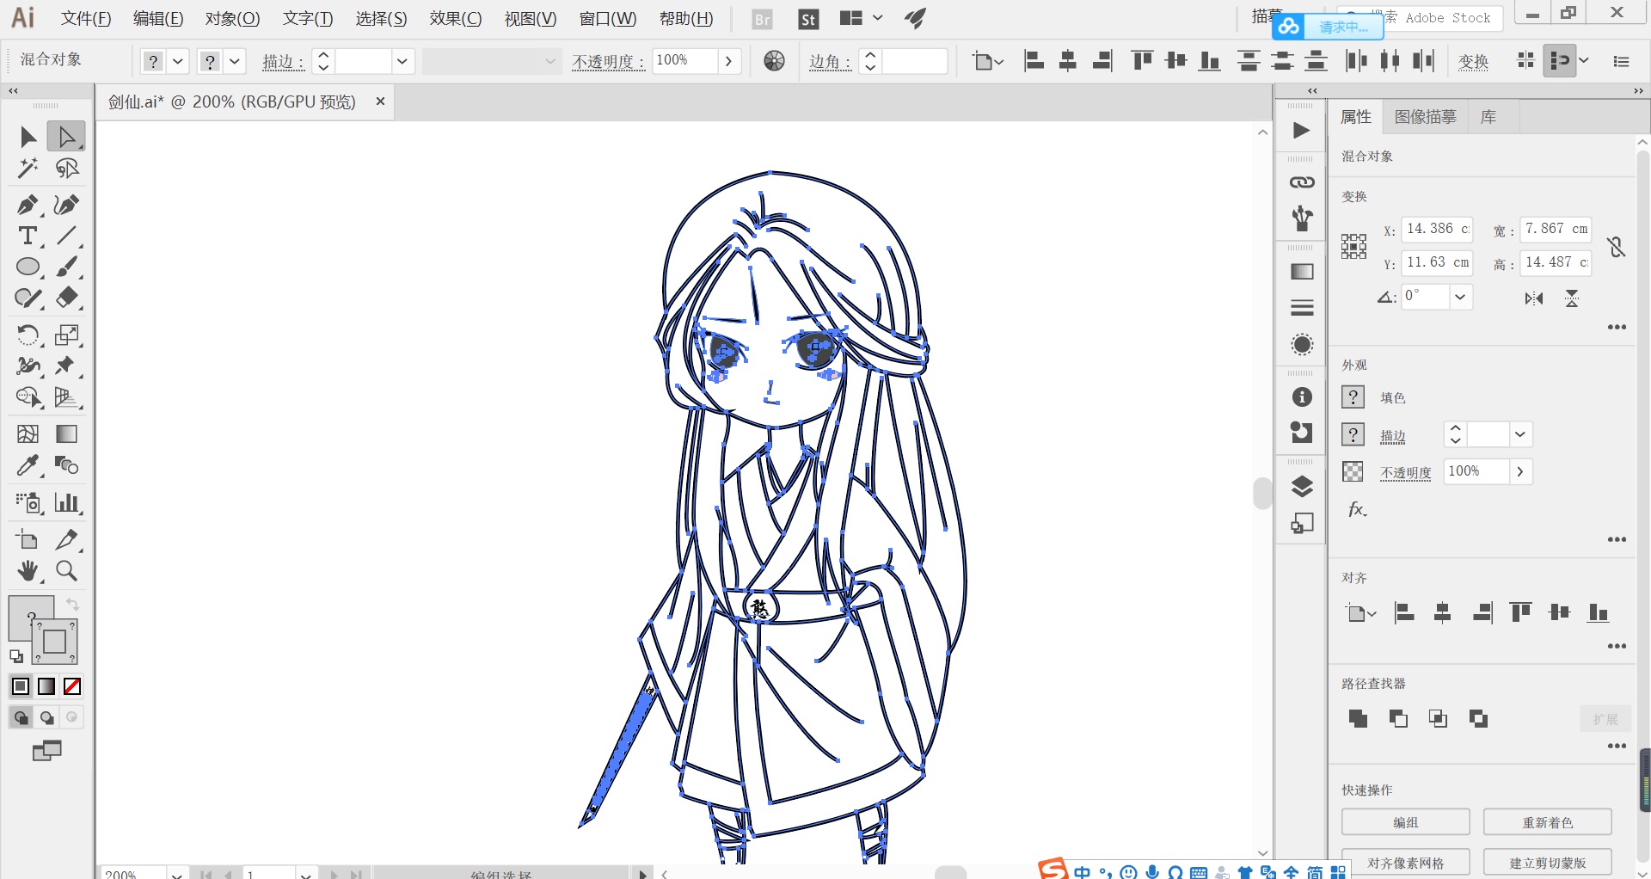The image size is (1651, 879).
Task: Expand opacity slider arrow in control bar
Action: (x=729, y=61)
